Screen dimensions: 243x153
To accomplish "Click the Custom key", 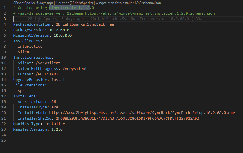I will tap(24, 74).
